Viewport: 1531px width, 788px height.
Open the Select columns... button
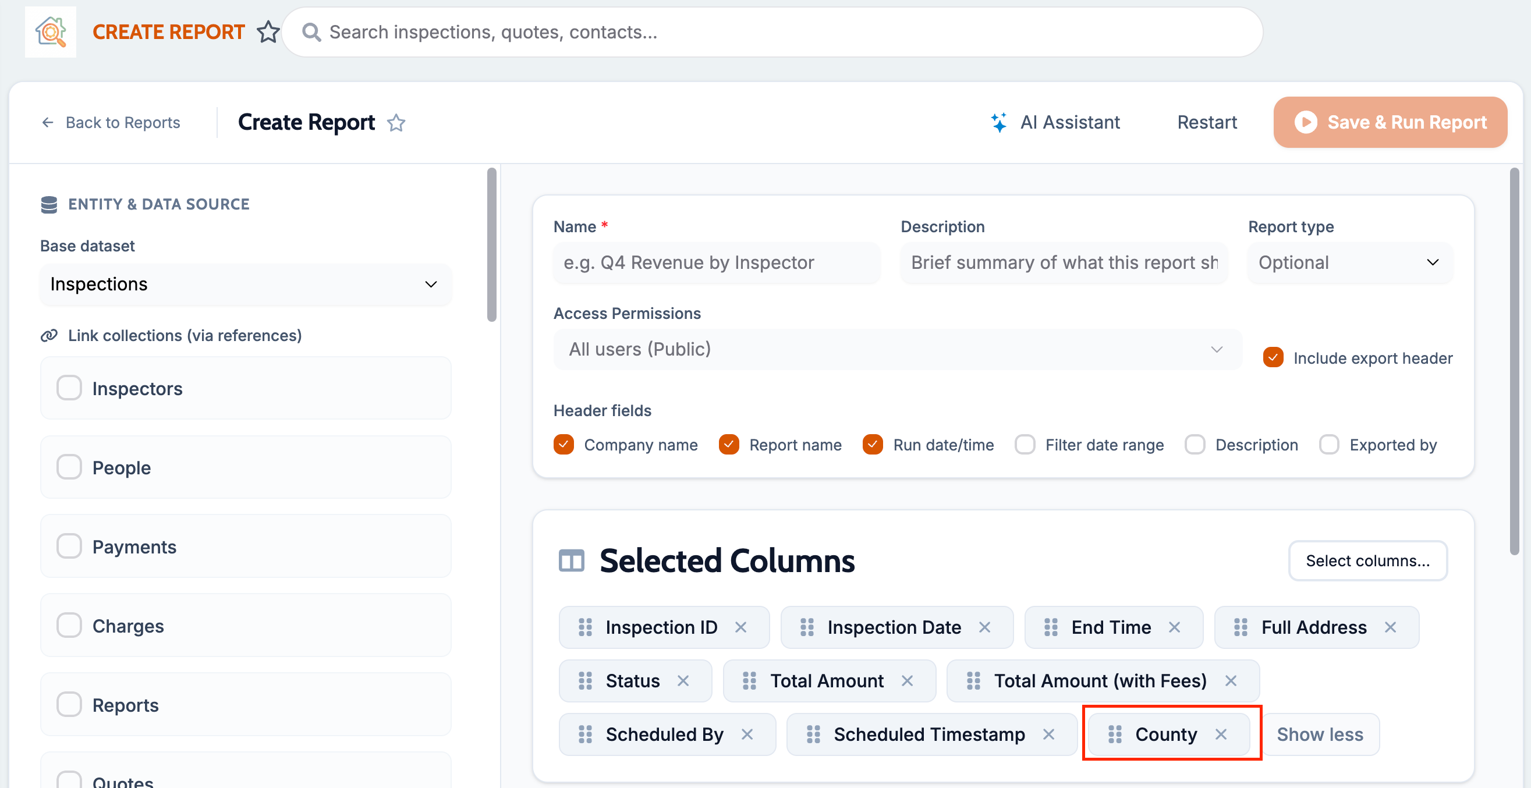[1367, 560]
